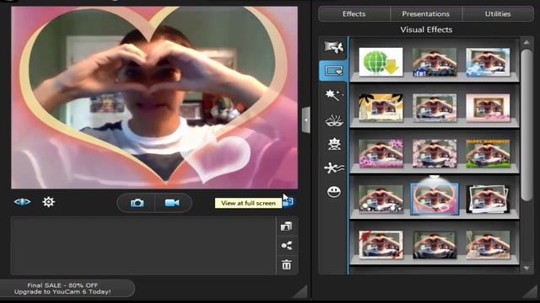This screenshot has height=303, width=540.
Task: Select the blue sky clouds frame thumbnail
Action: point(488,61)
